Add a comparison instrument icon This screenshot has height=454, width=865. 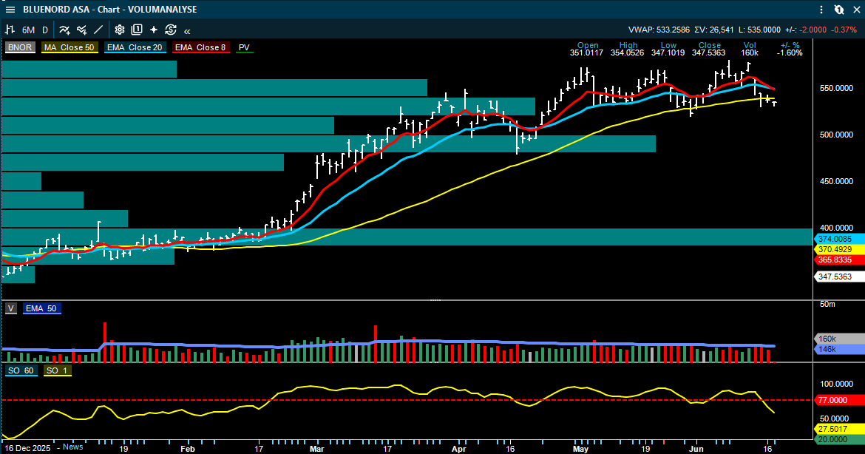(81, 30)
